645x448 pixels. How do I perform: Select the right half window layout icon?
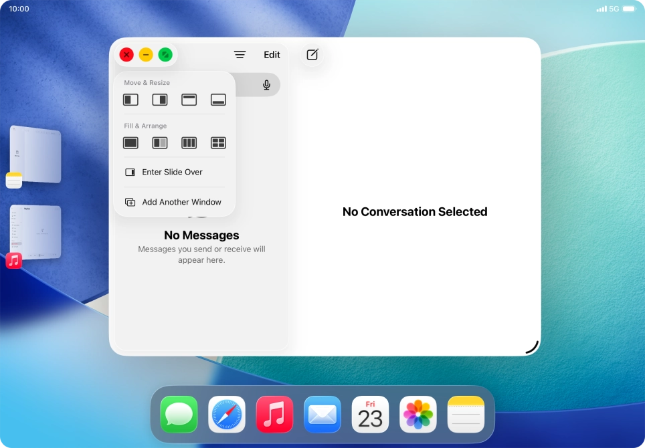[x=159, y=99]
